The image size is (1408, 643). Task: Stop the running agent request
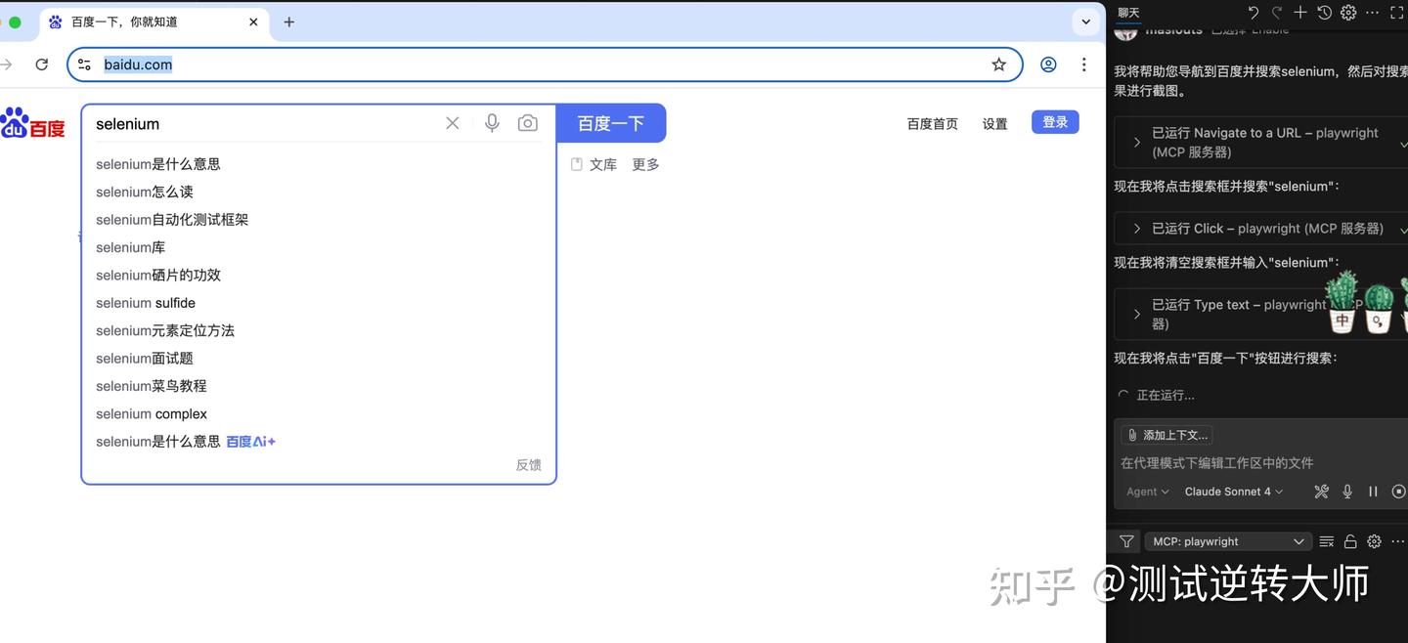(1399, 492)
